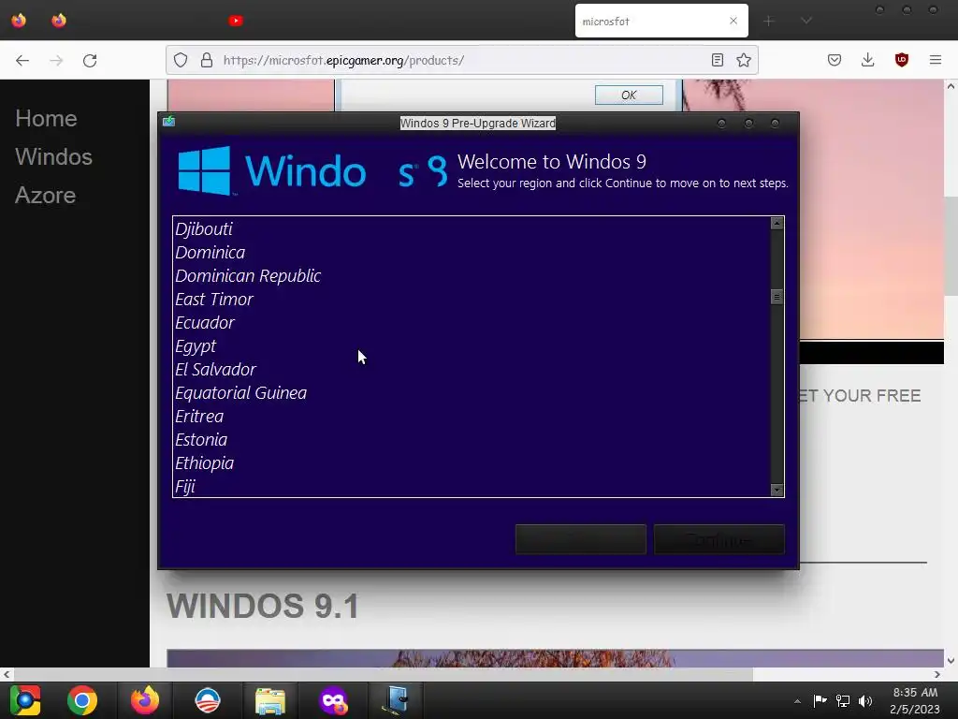Click page horizontal scrollbar left arrow
The image size is (958, 719).
pos(7,674)
